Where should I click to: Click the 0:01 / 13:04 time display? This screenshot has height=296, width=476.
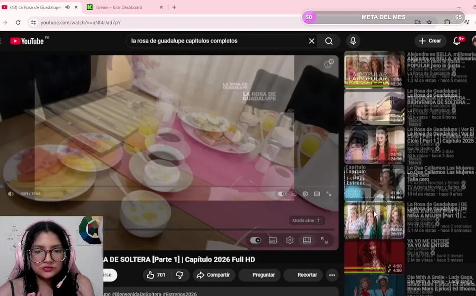[30, 194]
